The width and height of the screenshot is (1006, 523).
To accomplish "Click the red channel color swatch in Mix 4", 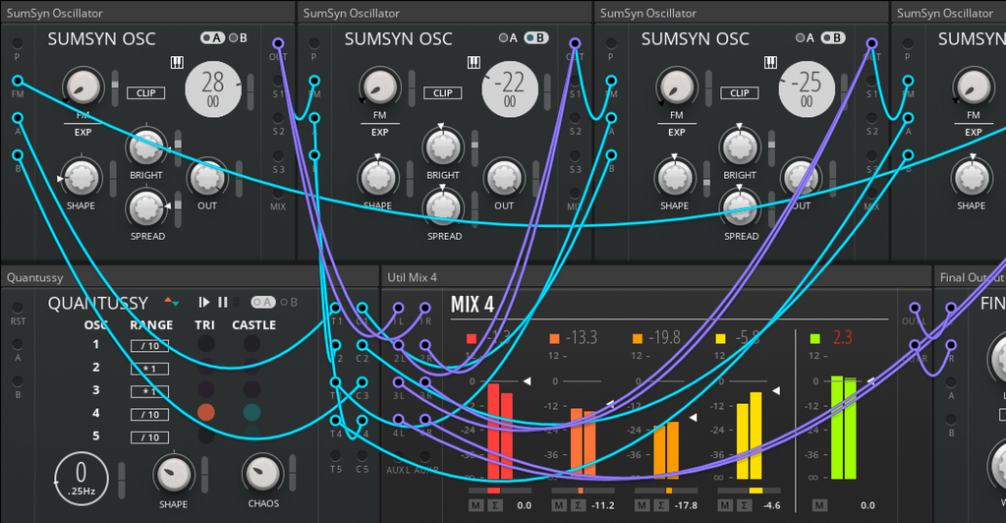I will click(472, 338).
